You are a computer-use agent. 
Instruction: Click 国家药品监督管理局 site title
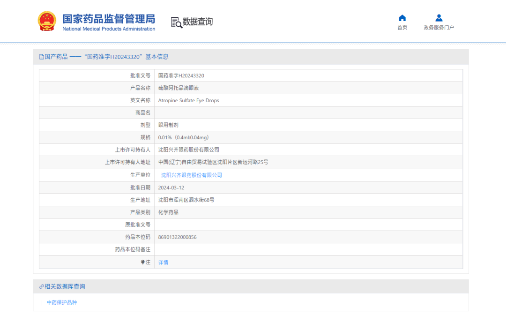pyautogui.click(x=109, y=19)
